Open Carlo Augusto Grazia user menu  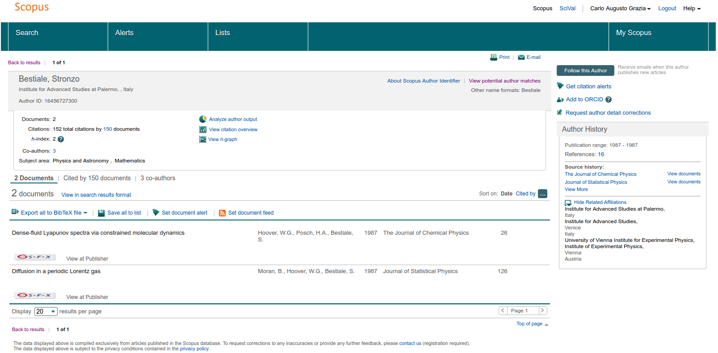[x=620, y=8]
